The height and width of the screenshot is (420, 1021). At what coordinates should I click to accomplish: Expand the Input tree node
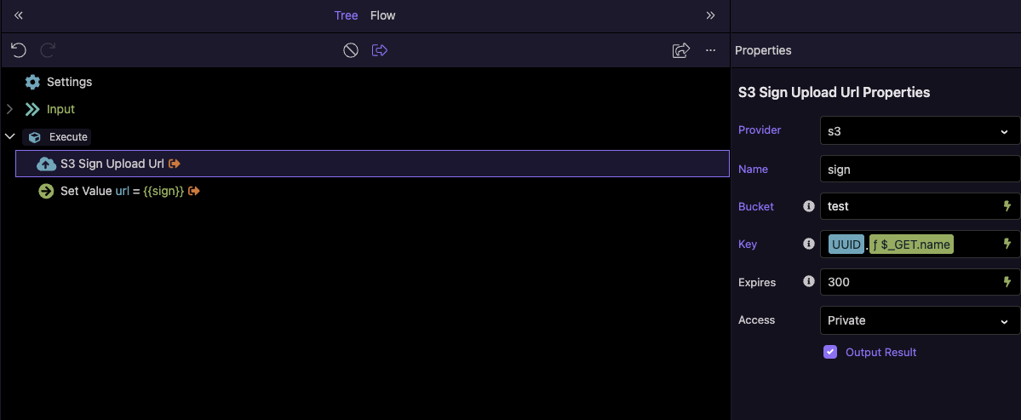(9, 109)
